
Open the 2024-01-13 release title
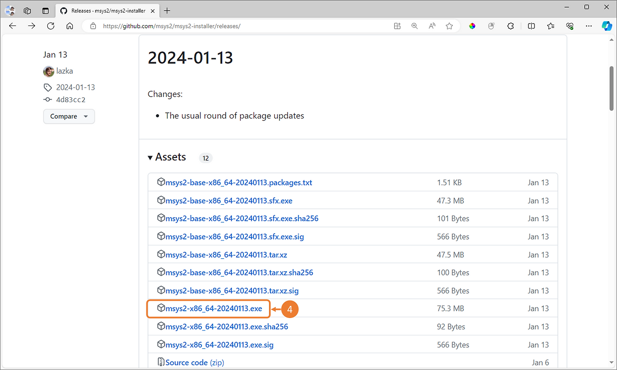[x=190, y=58]
